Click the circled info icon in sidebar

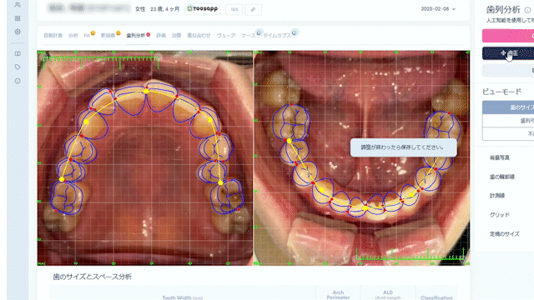[18, 81]
